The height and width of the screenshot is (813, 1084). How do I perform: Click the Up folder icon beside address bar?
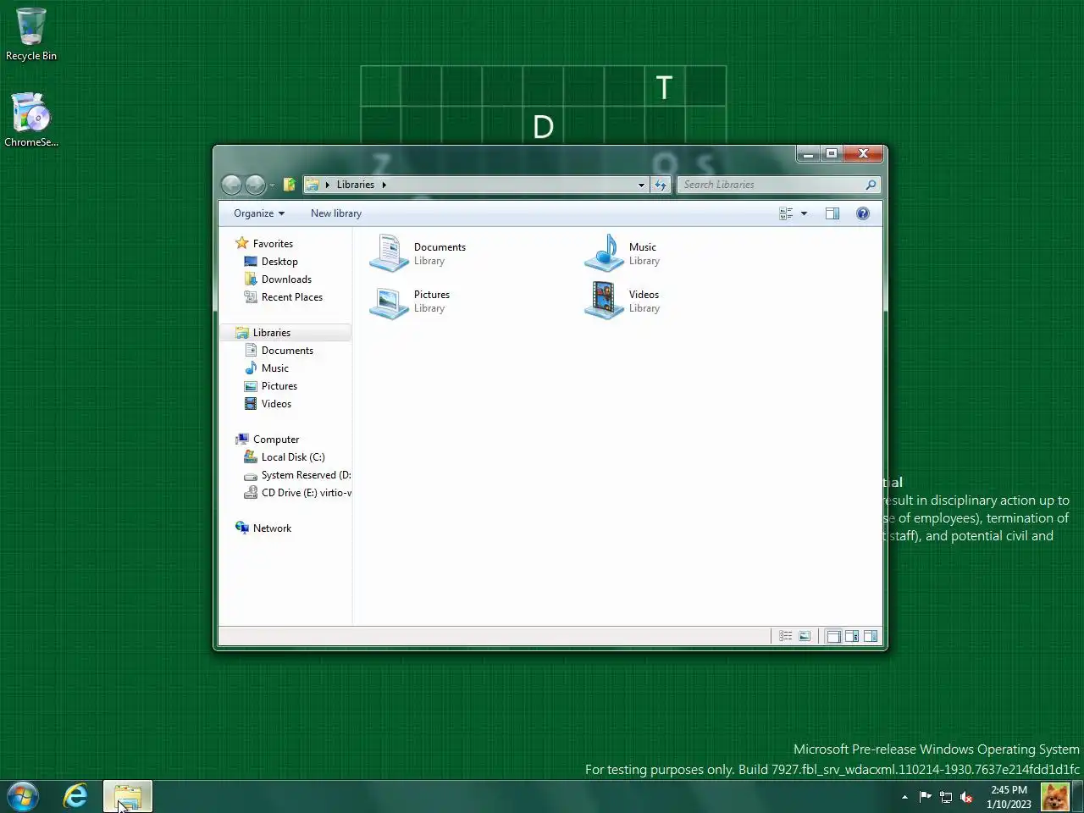click(x=289, y=185)
